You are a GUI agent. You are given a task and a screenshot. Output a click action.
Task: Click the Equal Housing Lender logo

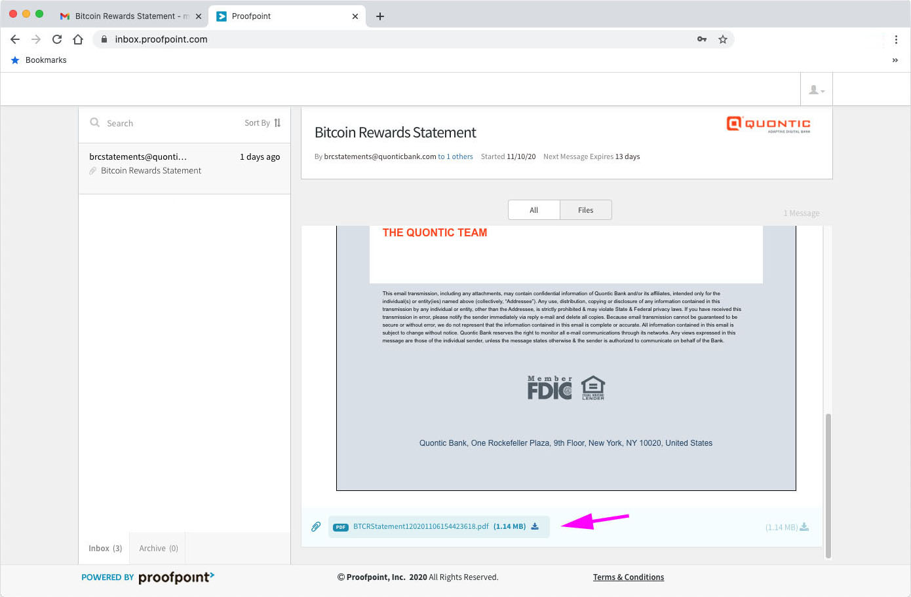coord(593,388)
